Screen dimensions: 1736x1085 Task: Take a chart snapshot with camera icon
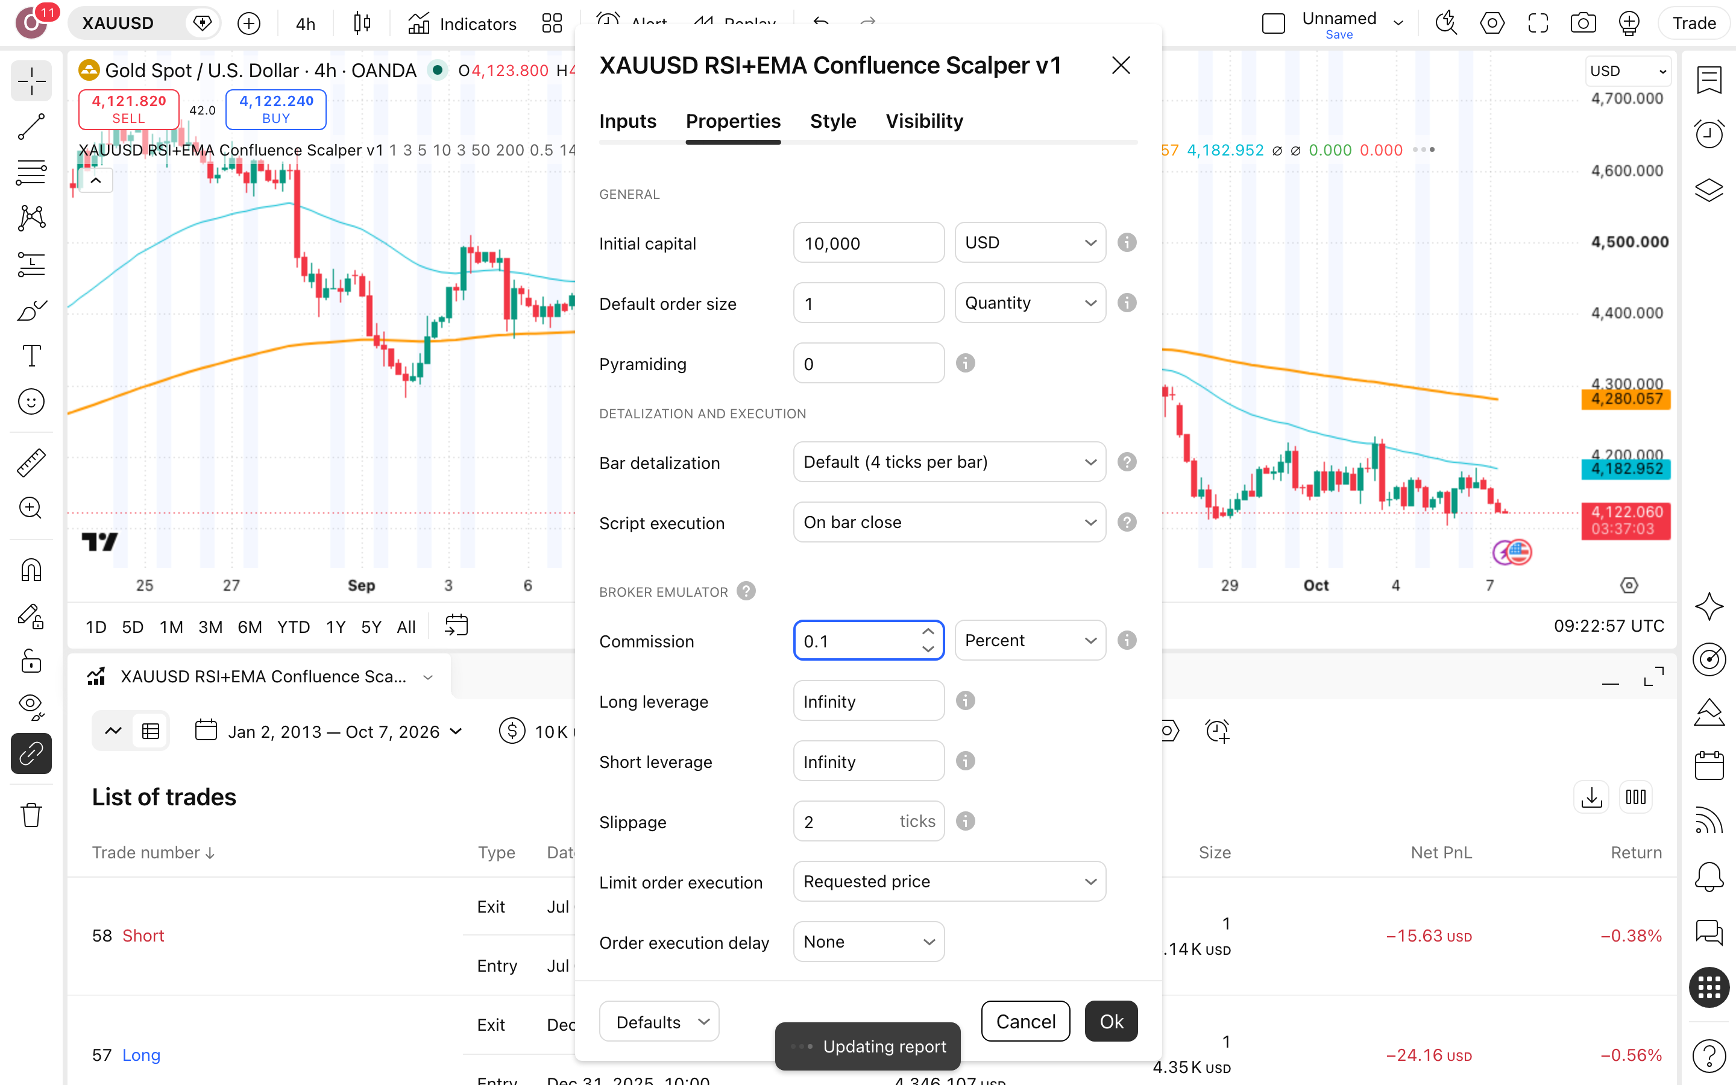[1583, 23]
